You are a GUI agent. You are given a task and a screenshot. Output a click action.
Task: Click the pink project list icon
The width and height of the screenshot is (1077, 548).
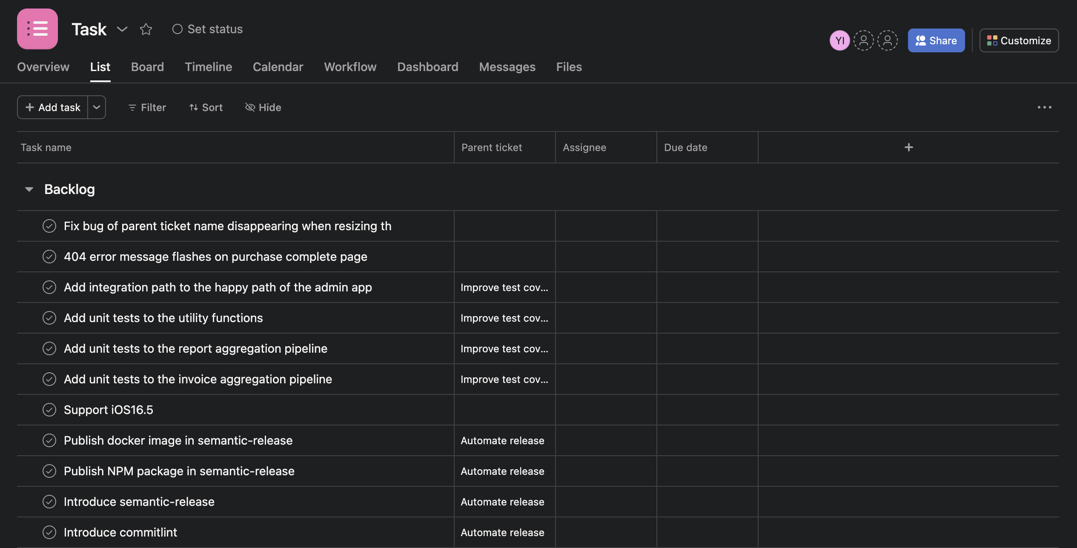[37, 29]
